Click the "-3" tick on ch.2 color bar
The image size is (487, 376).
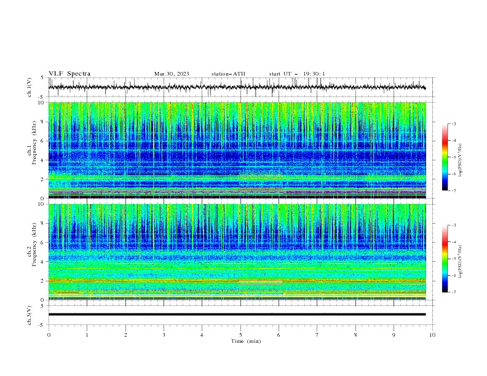(453, 225)
